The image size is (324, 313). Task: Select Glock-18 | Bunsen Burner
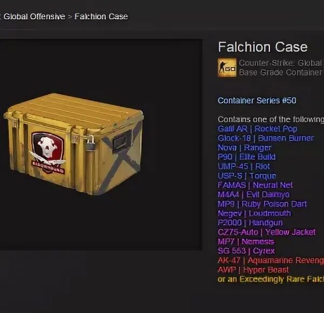266,138
